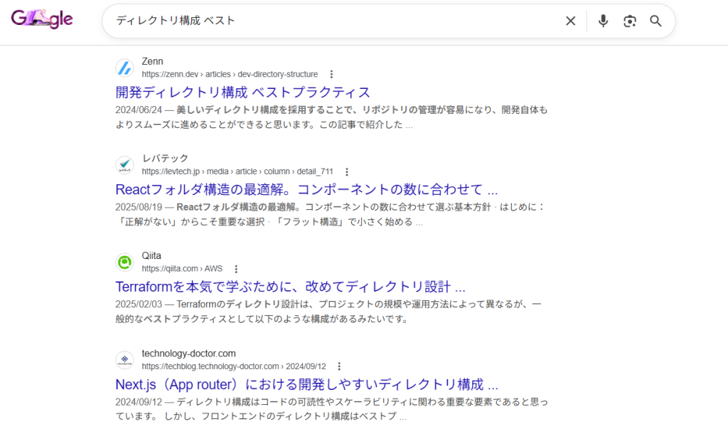728x429 pixels.
Task: Click inside the search input field
Action: click(x=284, y=21)
